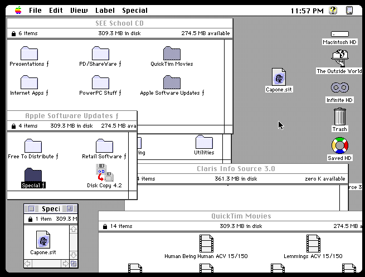Click the Internet Apps folder
Screen dimensions: 365x277
pyautogui.click(x=29, y=83)
